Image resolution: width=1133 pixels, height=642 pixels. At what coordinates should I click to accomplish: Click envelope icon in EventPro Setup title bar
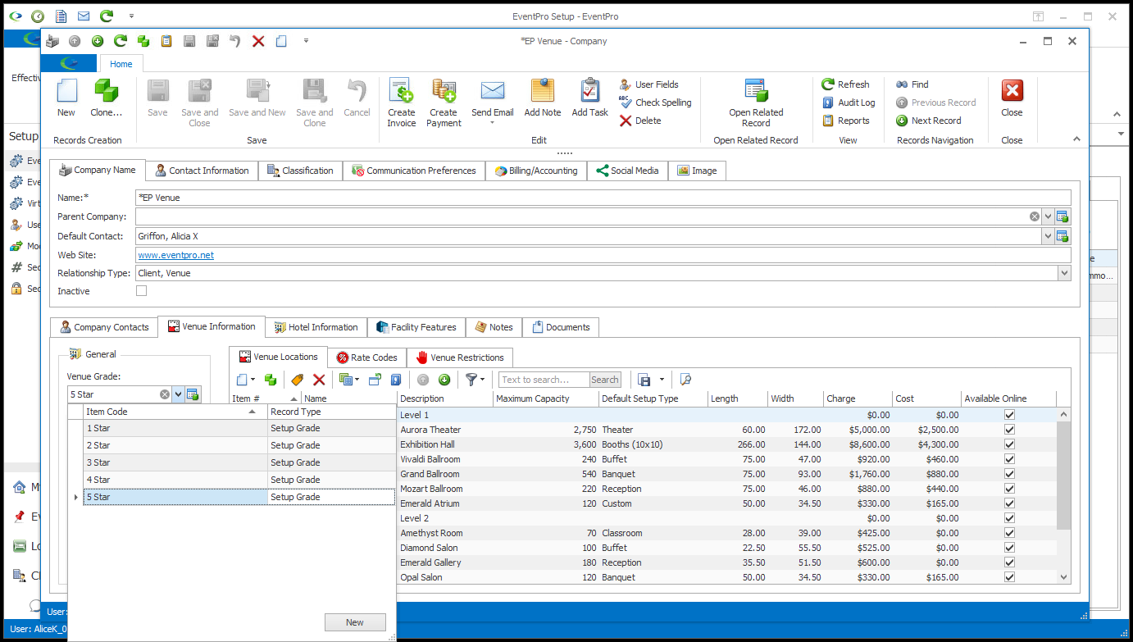click(84, 16)
